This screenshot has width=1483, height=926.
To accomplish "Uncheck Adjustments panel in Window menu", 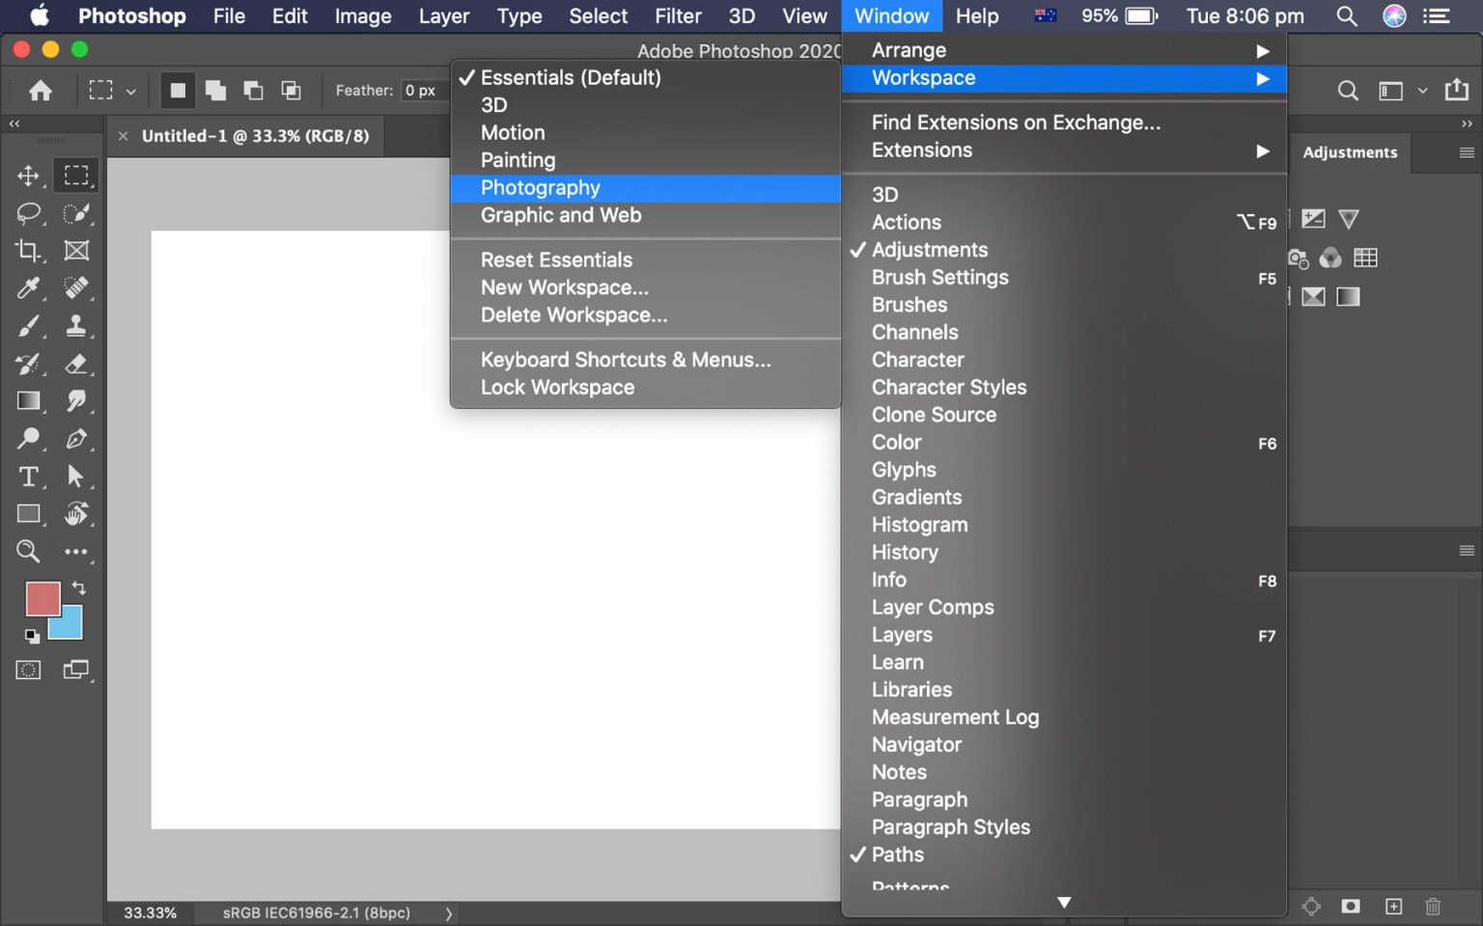I will 929,250.
